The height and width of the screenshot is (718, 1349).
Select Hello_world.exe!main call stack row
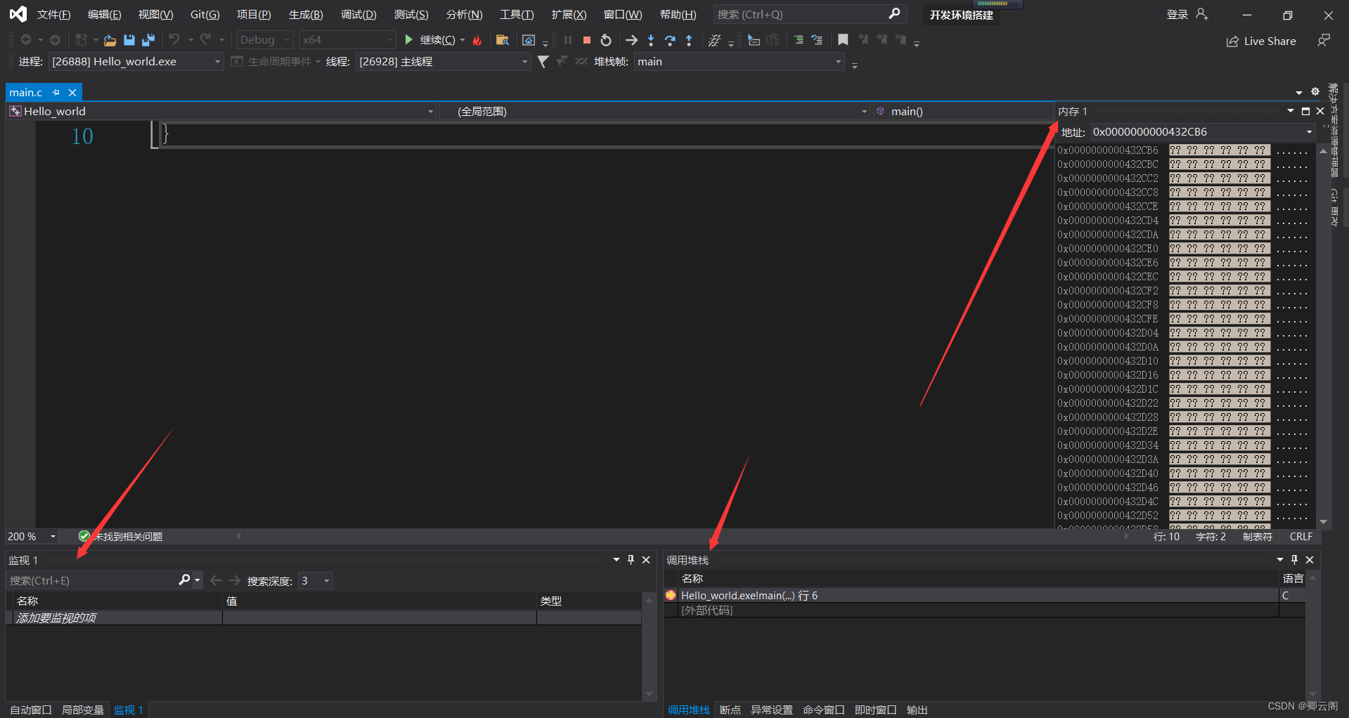click(x=984, y=595)
